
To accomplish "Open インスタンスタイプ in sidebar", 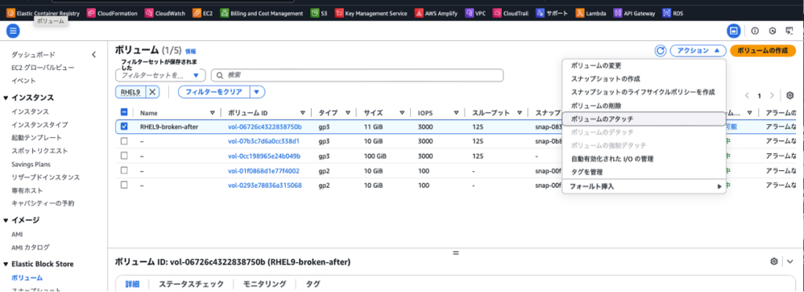I will pyautogui.click(x=39, y=125).
